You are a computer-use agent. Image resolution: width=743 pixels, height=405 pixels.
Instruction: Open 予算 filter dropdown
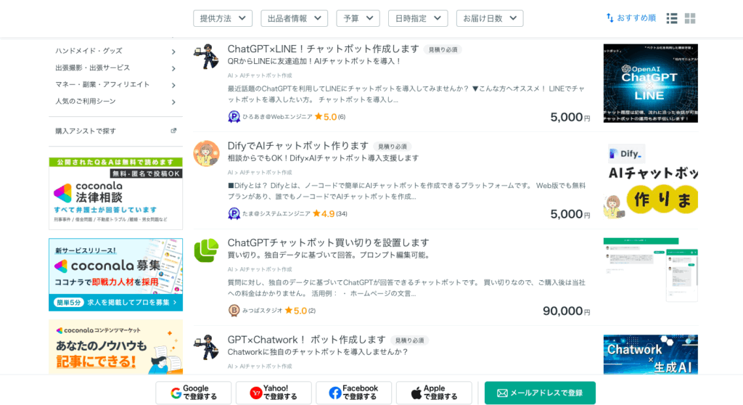(358, 18)
